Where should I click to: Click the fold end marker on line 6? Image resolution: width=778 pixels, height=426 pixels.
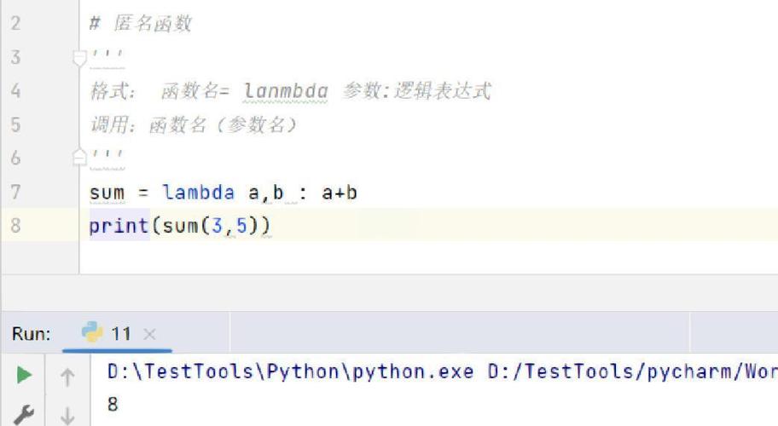[x=79, y=158]
